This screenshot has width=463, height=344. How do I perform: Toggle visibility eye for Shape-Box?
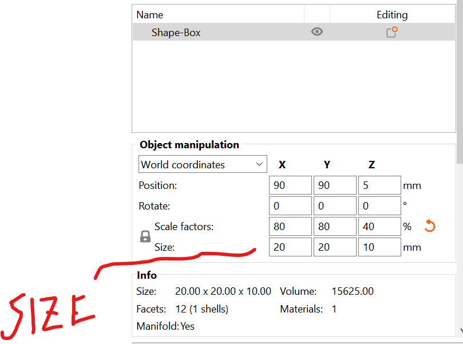(317, 31)
